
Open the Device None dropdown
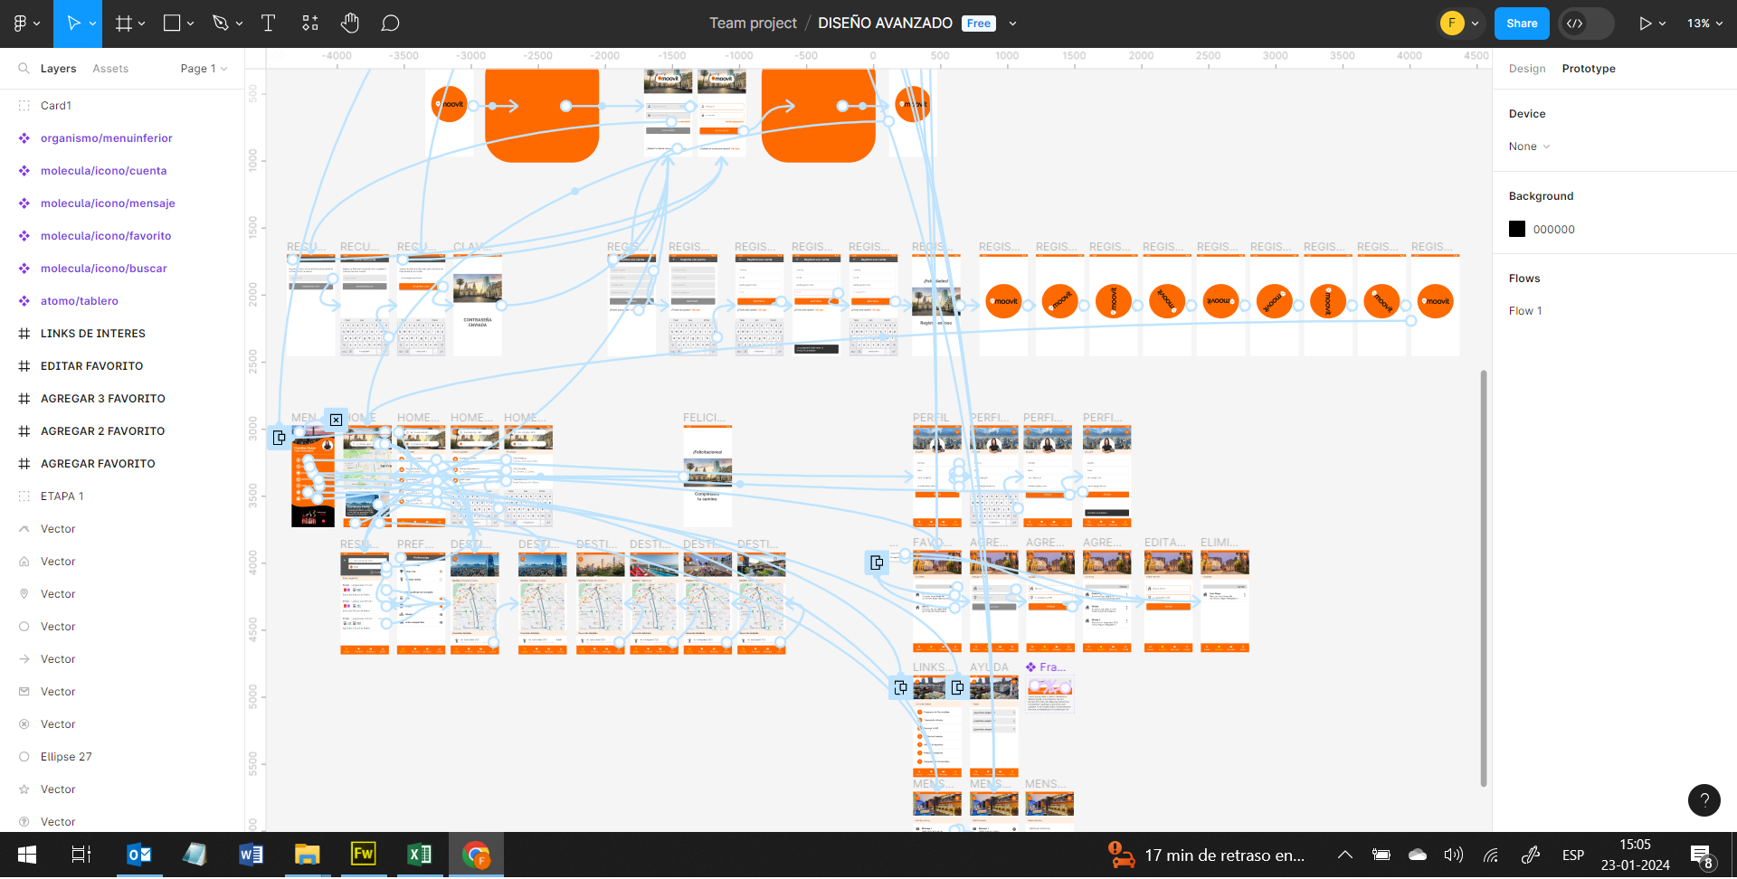coord(1529,146)
